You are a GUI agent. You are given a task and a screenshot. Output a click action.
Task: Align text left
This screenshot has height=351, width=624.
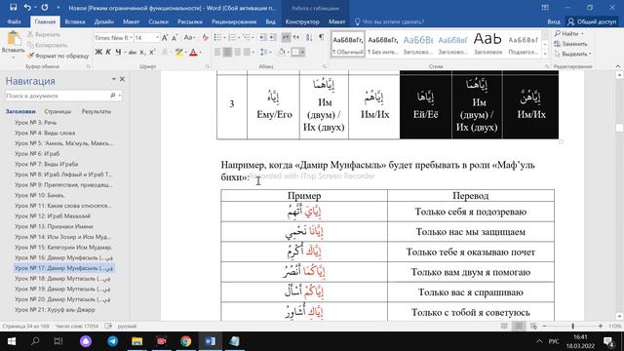[x=217, y=52]
